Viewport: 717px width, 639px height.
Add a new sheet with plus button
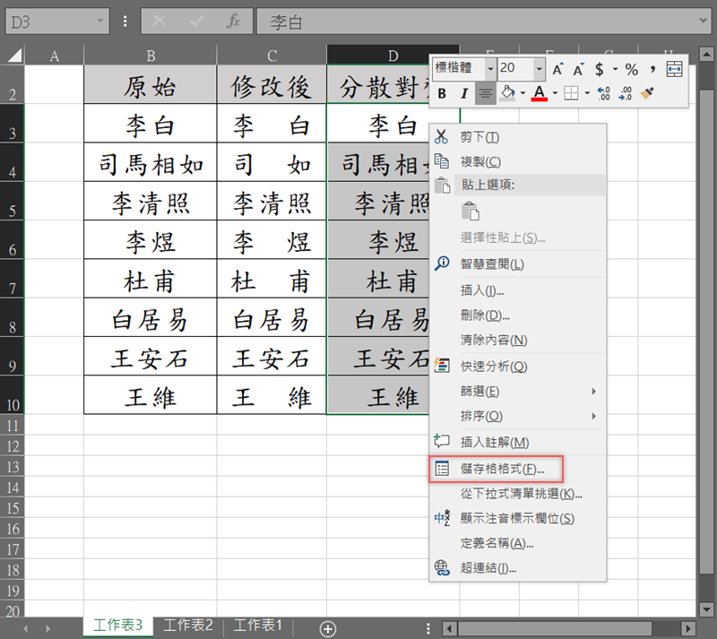pos(328,628)
